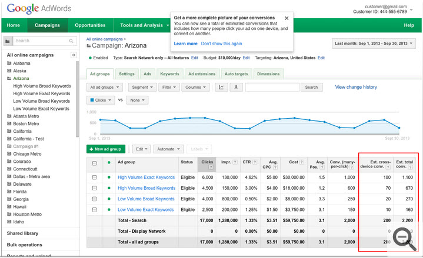This screenshot has width=423, height=258.
Task: Click help icon next to Conv. many-per-click
Action: point(352,167)
